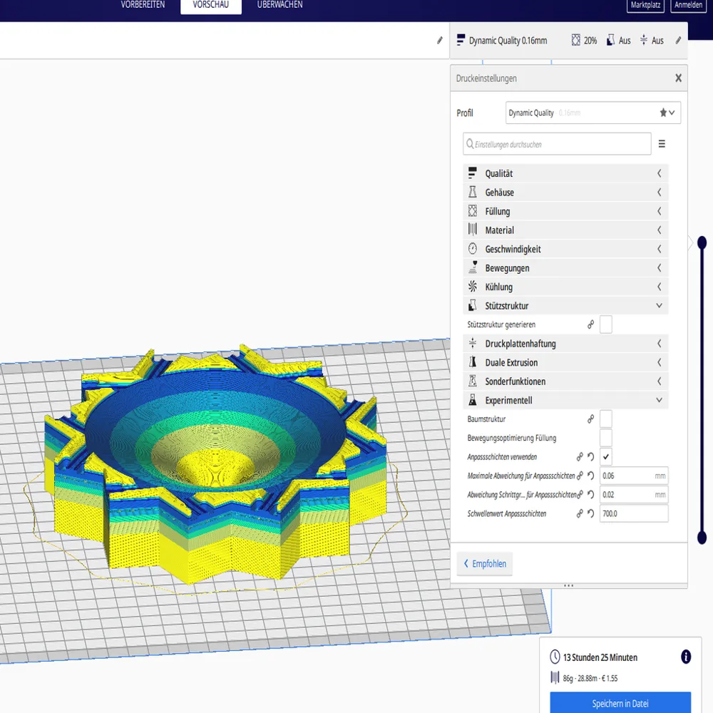Screen dimensions: 713x713
Task: Click the infill density icon showing 20%
Action: pos(575,40)
